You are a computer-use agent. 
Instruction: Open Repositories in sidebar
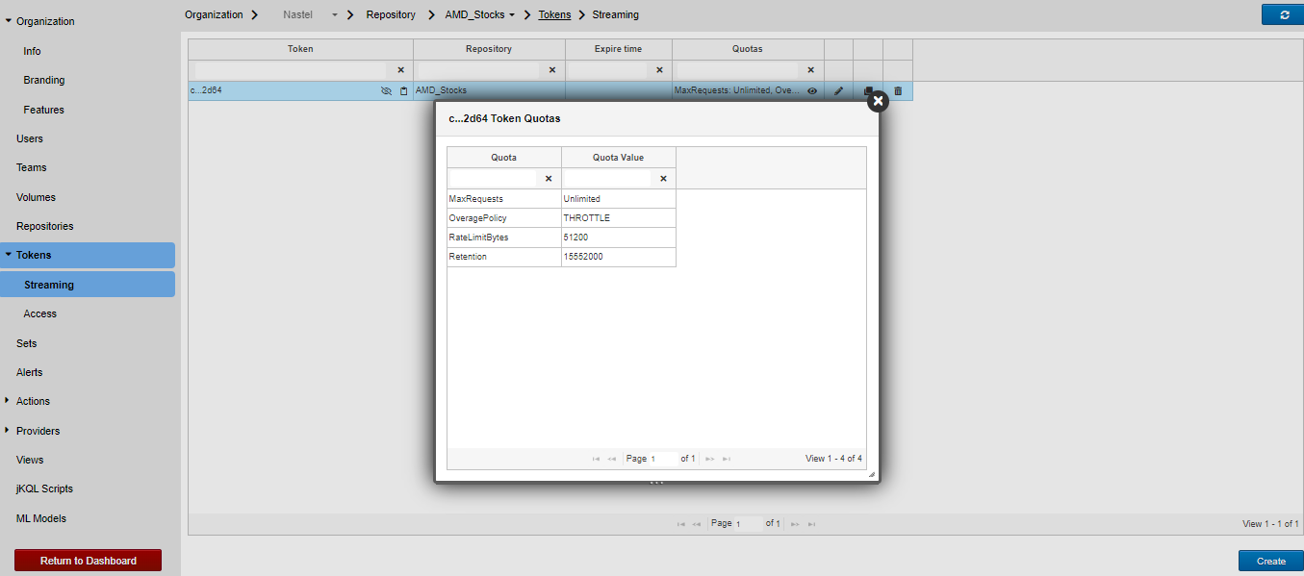(45, 226)
